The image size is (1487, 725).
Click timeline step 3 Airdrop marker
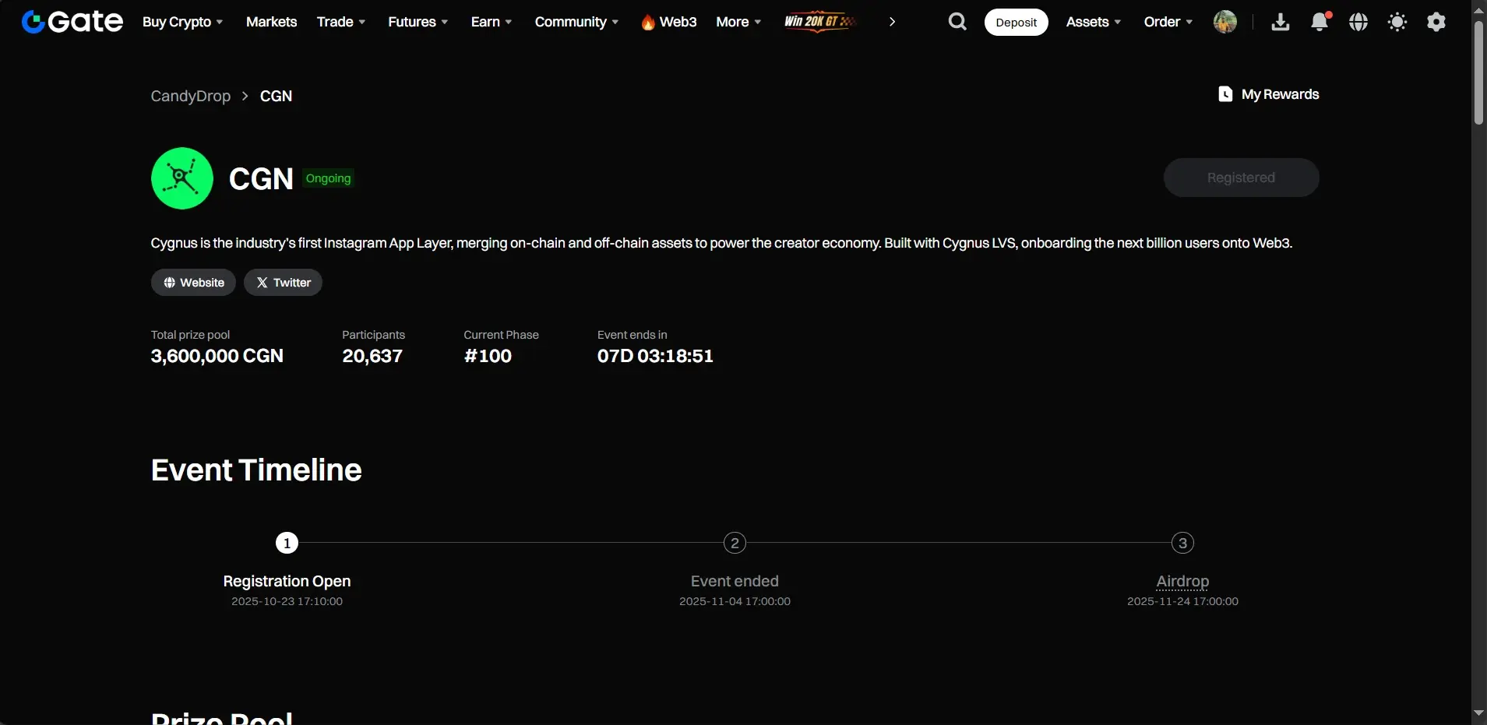pos(1182,543)
